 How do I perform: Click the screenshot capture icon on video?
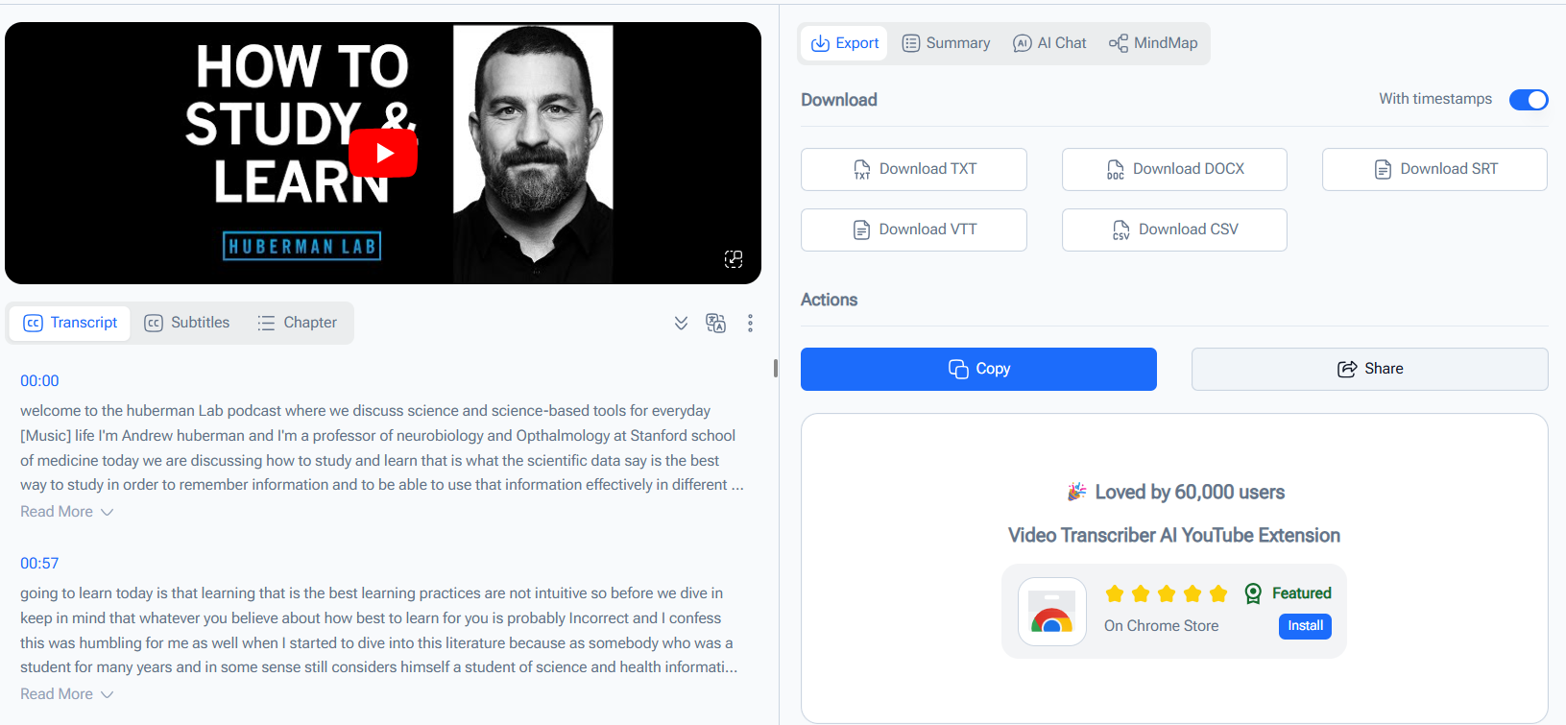point(734,259)
